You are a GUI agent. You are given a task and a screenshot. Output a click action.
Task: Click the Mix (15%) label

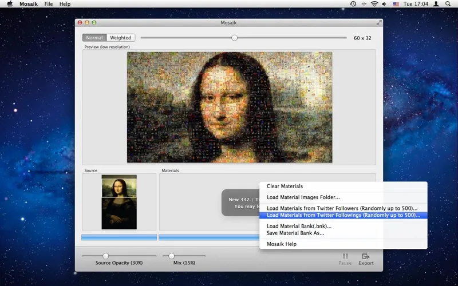pos(184,263)
